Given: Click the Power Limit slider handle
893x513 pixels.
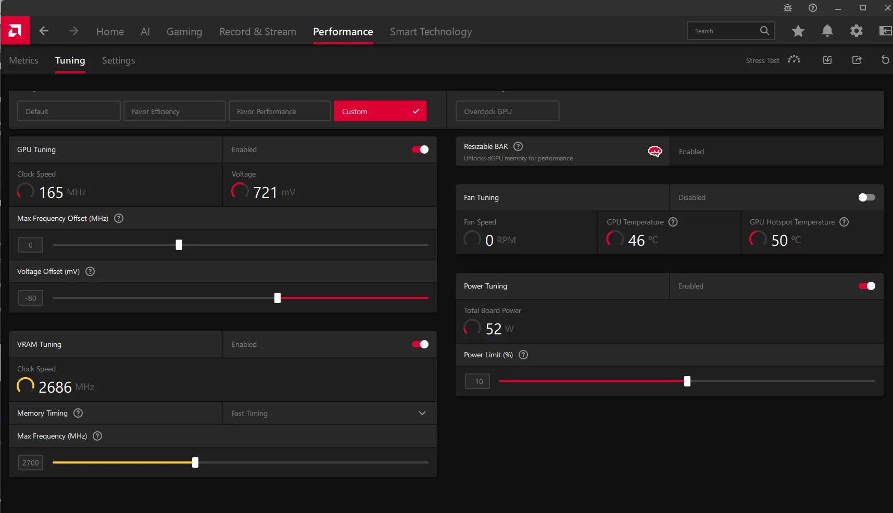Looking at the screenshot, I should [687, 381].
